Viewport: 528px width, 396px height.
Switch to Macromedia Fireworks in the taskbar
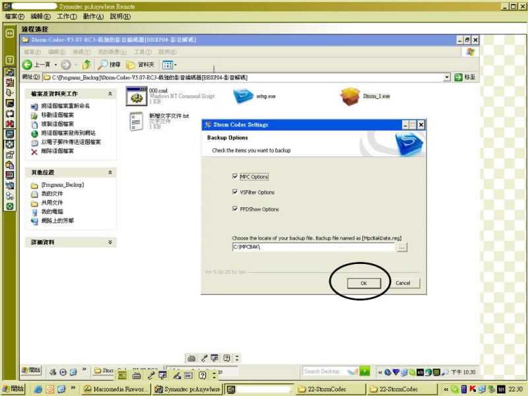(x=117, y=389)
